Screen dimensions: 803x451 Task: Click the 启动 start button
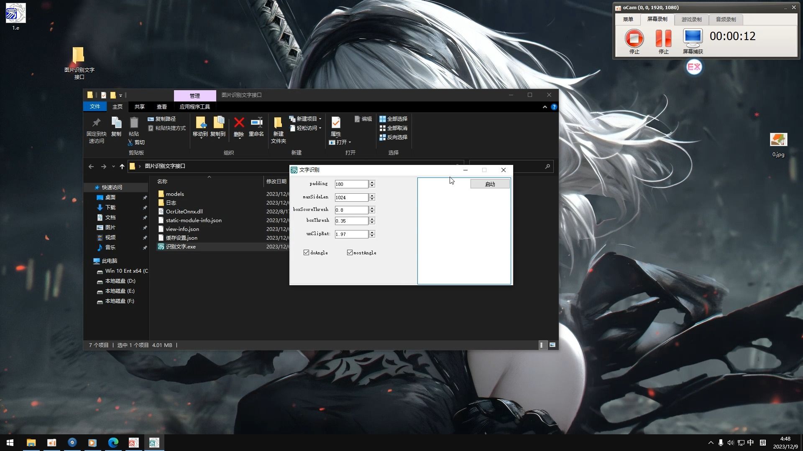(490, 184)
